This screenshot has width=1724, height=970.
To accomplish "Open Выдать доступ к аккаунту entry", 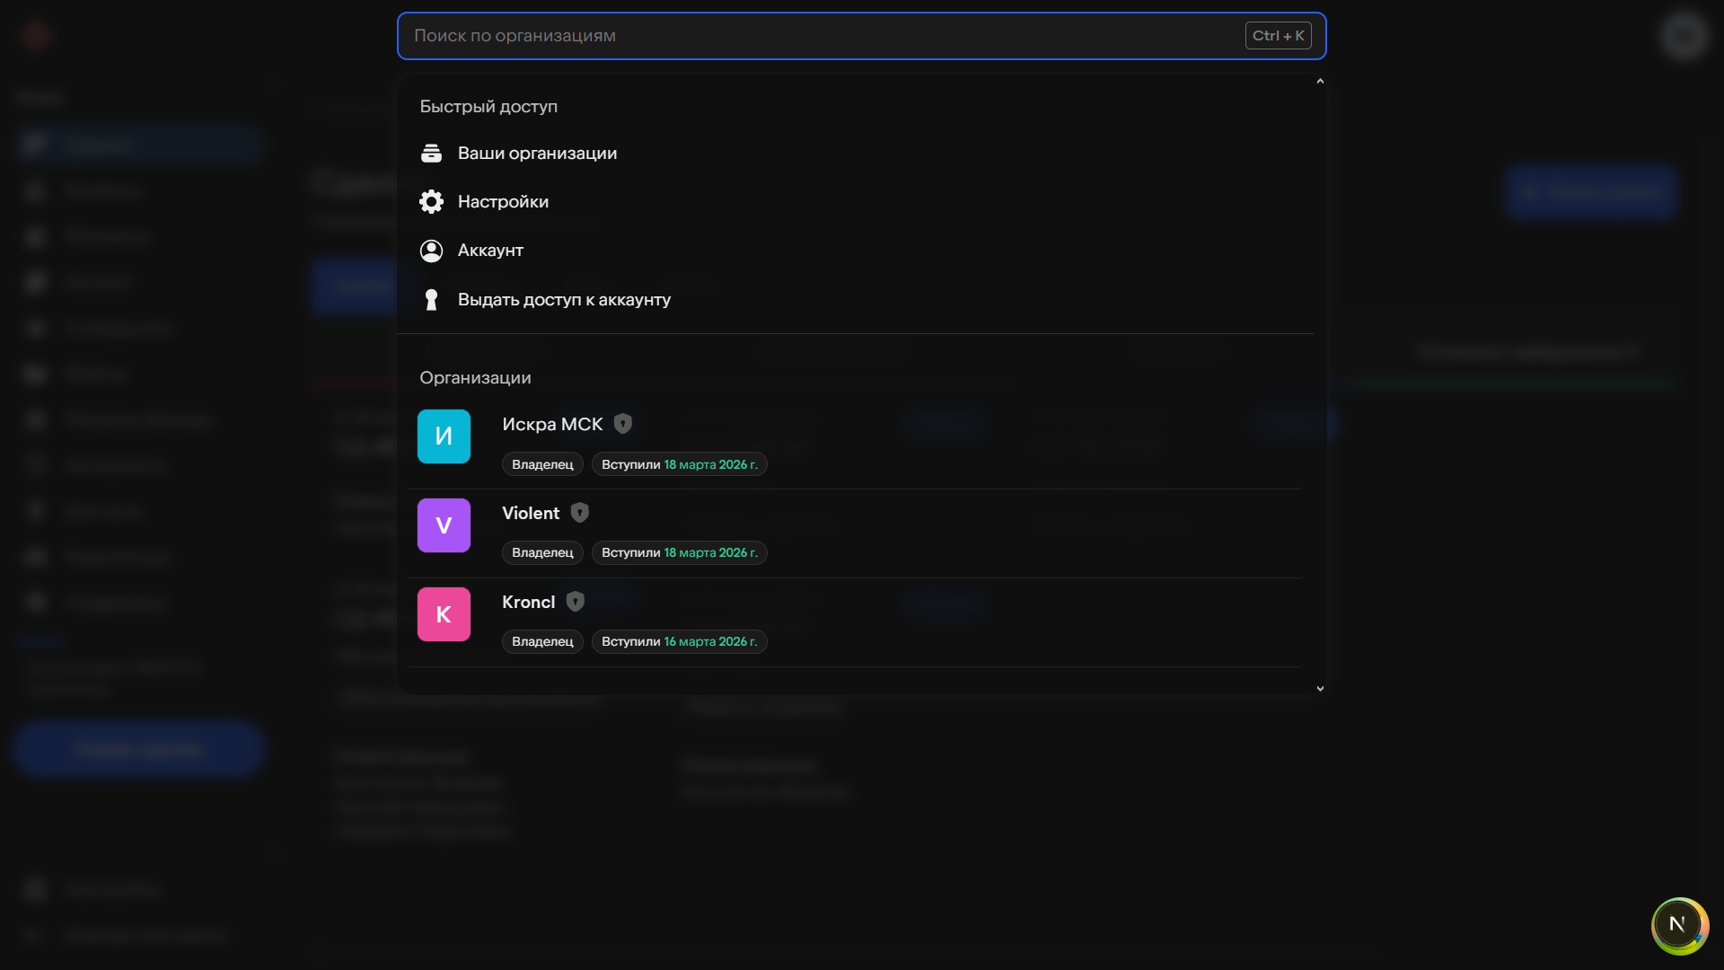I will point(564,300).
